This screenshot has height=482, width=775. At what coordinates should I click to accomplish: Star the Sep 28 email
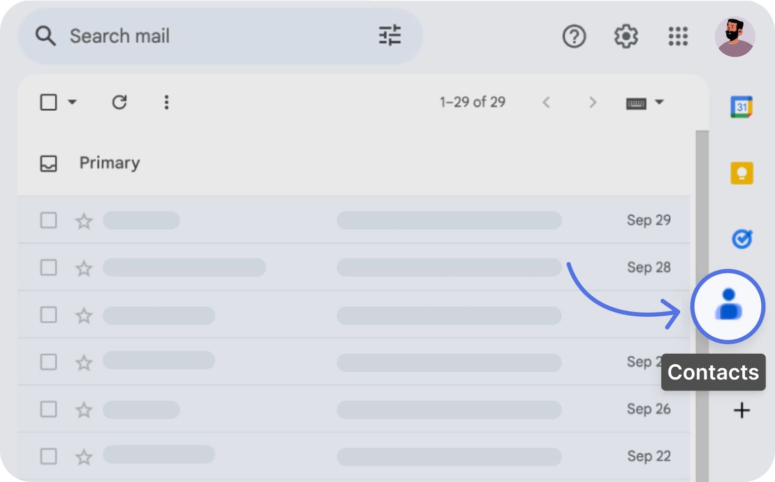(x=83, y=268)
